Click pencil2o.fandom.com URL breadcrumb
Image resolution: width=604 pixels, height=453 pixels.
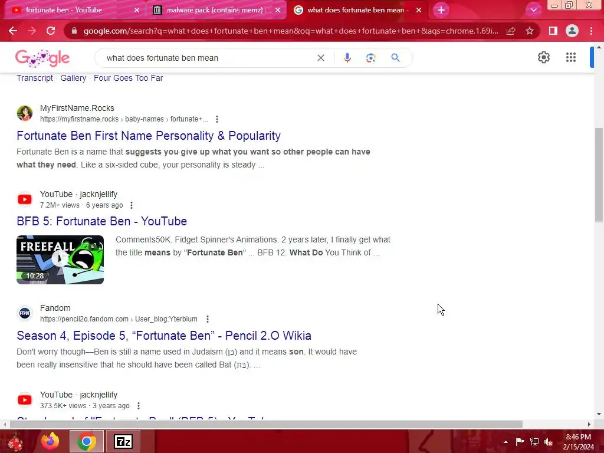[x=119, y=319]
